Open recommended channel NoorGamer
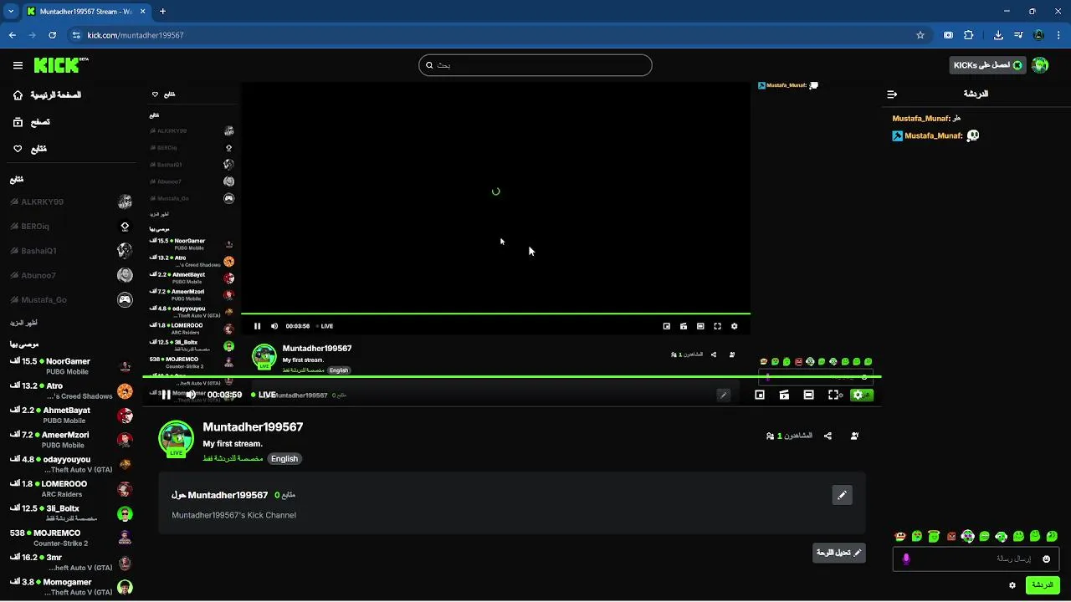1071x602 pixels. pos(71,366)
